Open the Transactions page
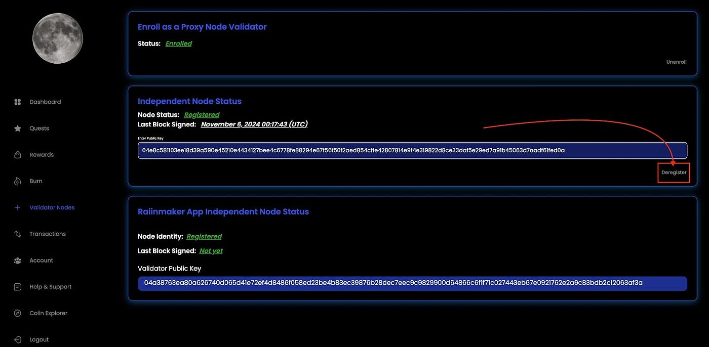 point(48,234)
